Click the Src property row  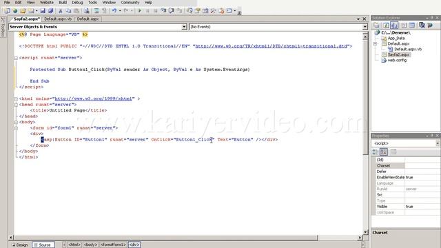point(408,195)
